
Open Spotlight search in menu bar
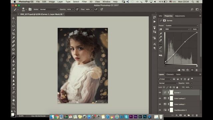pyautogui.click(x=193, y=2)
